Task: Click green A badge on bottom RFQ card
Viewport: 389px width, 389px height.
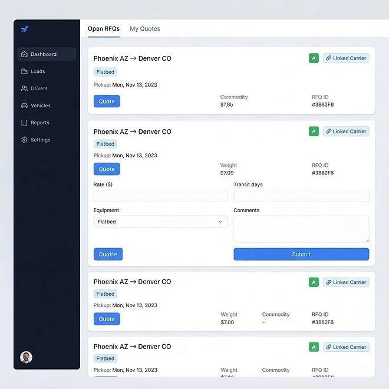Action: (314, 347)
